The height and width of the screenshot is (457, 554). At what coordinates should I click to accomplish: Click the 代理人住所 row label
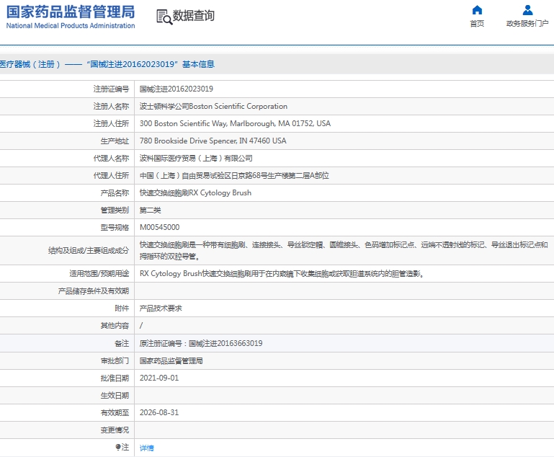[111, 175]
